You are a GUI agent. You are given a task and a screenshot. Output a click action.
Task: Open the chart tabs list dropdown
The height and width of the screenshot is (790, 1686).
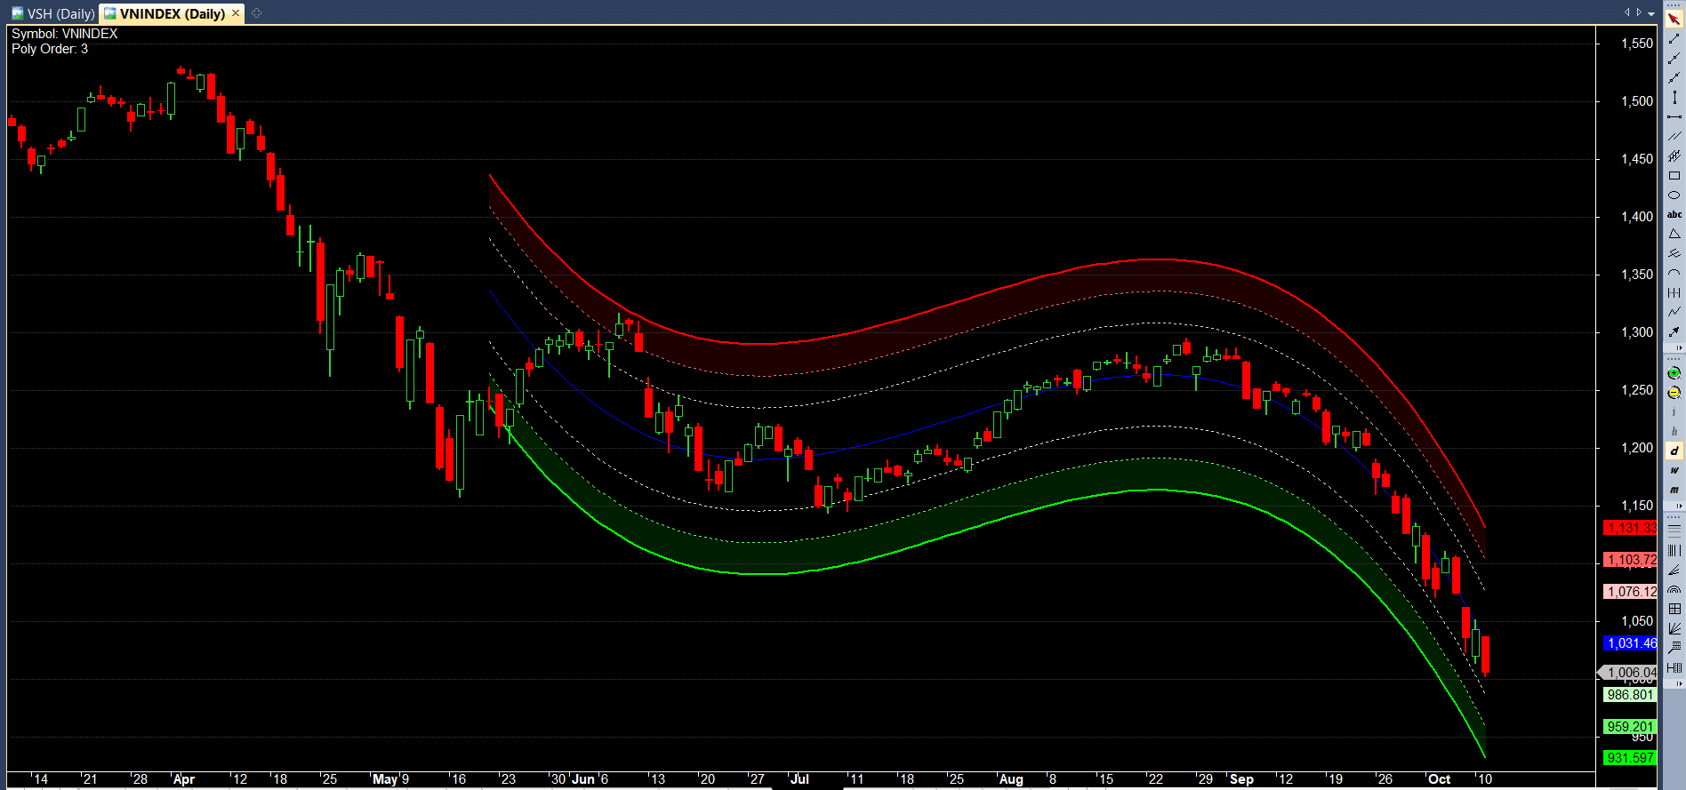1651,13
